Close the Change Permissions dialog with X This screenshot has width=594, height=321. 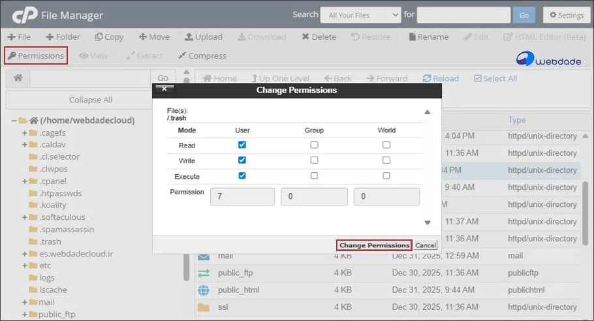(x=164, y=89)
